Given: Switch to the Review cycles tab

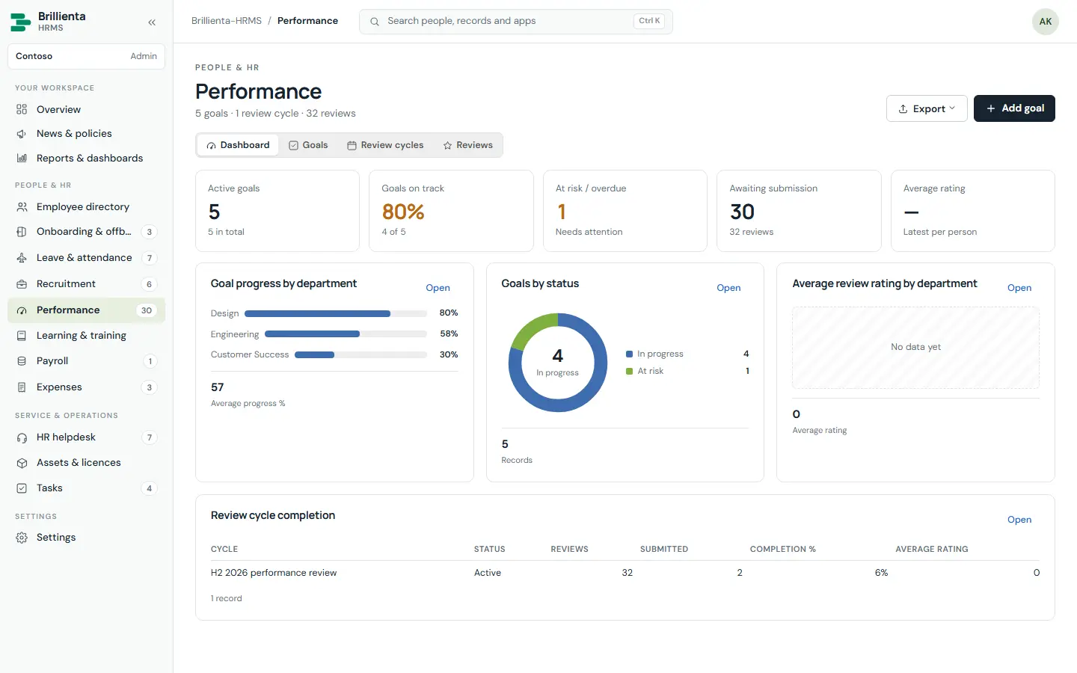Looking at the screenshot, I should point(385,145).
